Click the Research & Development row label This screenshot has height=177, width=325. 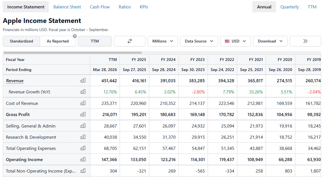tap(31, 137)
